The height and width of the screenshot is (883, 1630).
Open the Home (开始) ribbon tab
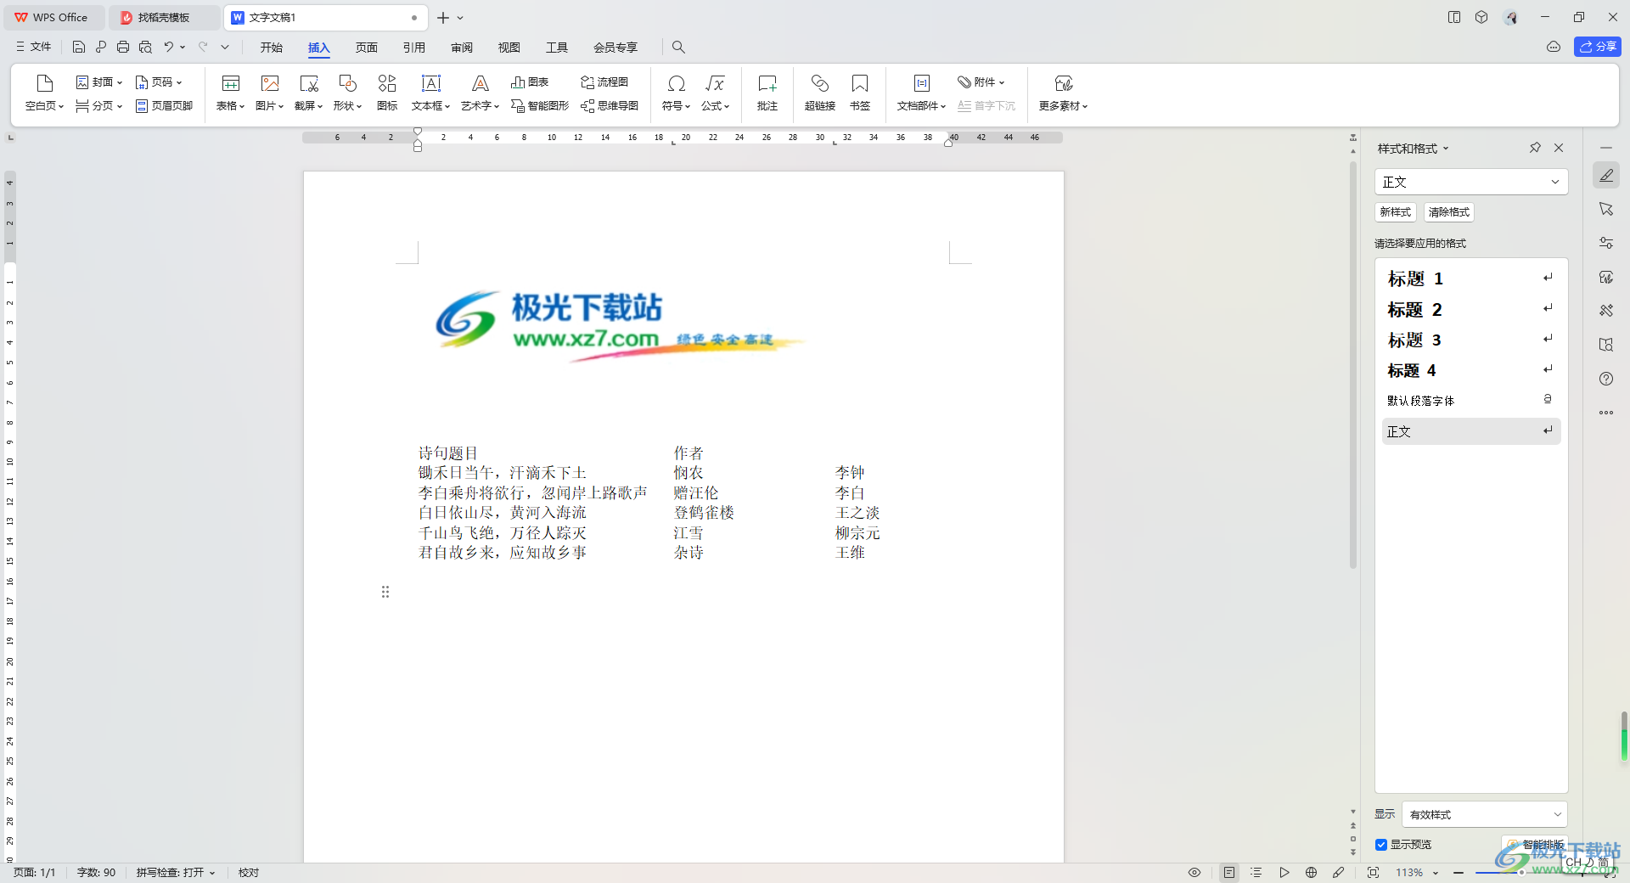[272, 48]
